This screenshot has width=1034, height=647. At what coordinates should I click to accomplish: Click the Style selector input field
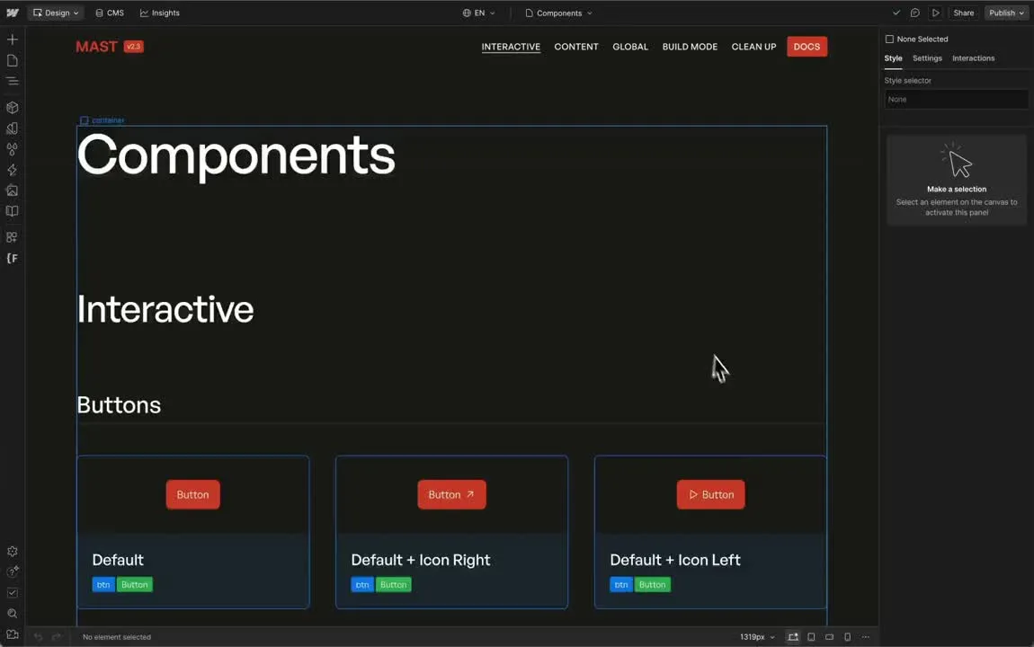956,99
